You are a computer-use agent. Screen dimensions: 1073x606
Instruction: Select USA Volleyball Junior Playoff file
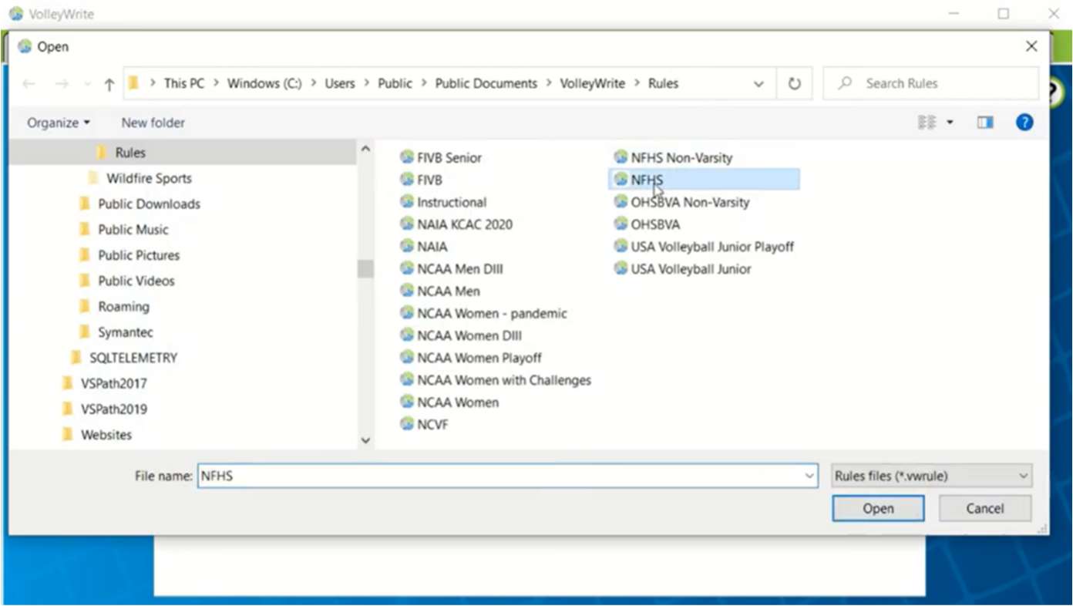pyautogui.click(x=704, y=247)
